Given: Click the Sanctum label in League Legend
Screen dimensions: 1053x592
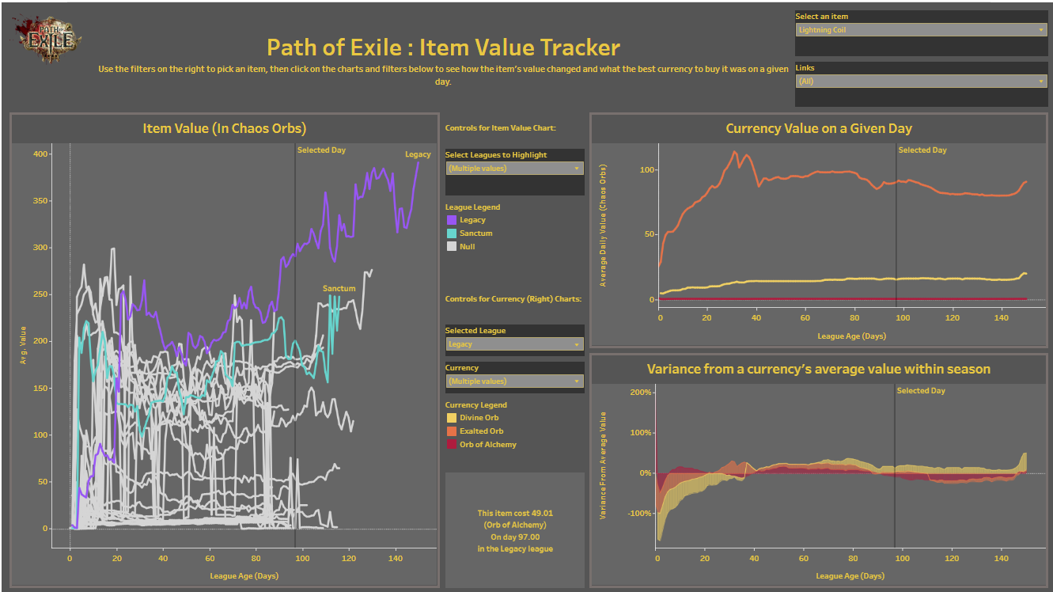Looking at the screenshot, I should (475, 233).
